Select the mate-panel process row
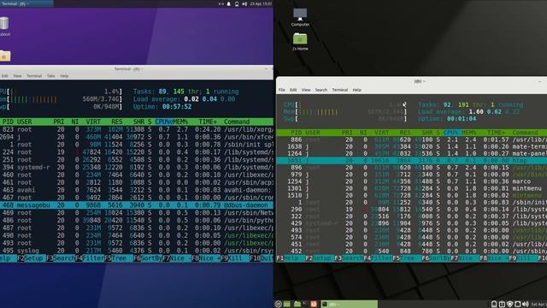The image size is (547, 308). coord(412,154)
